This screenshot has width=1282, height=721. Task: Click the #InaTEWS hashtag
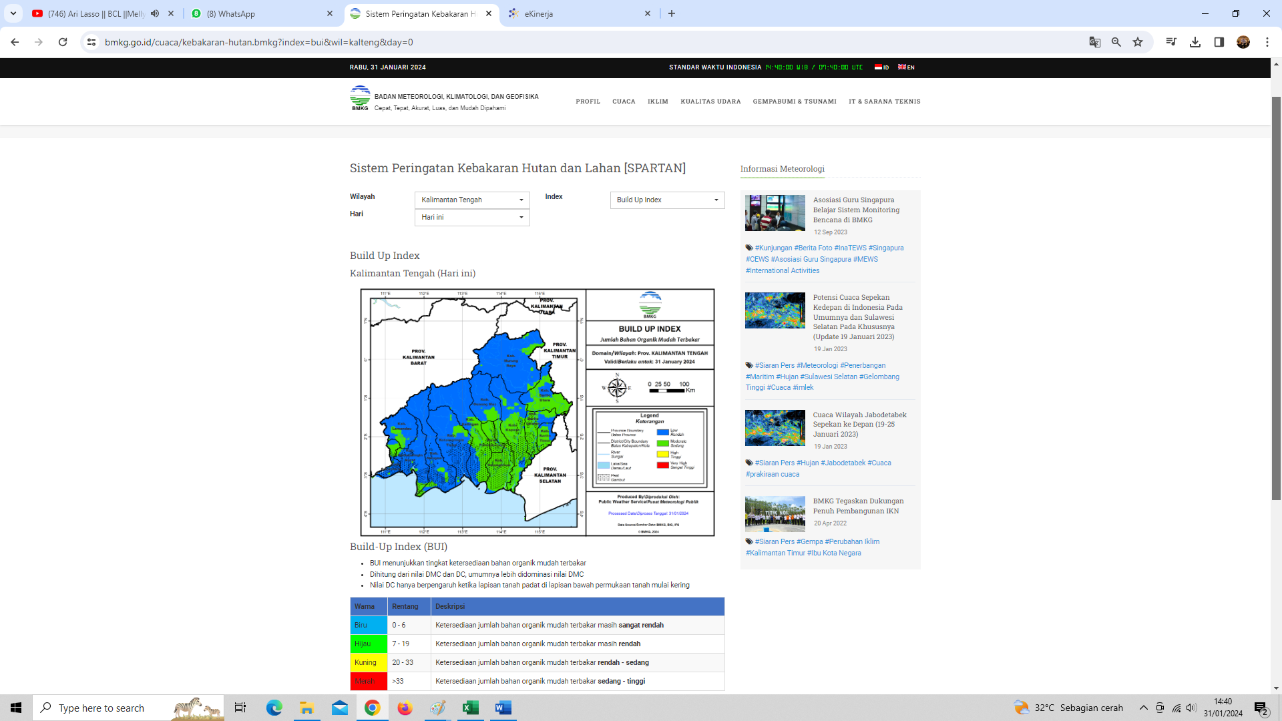pyautogui.click(x=850, y=248)
